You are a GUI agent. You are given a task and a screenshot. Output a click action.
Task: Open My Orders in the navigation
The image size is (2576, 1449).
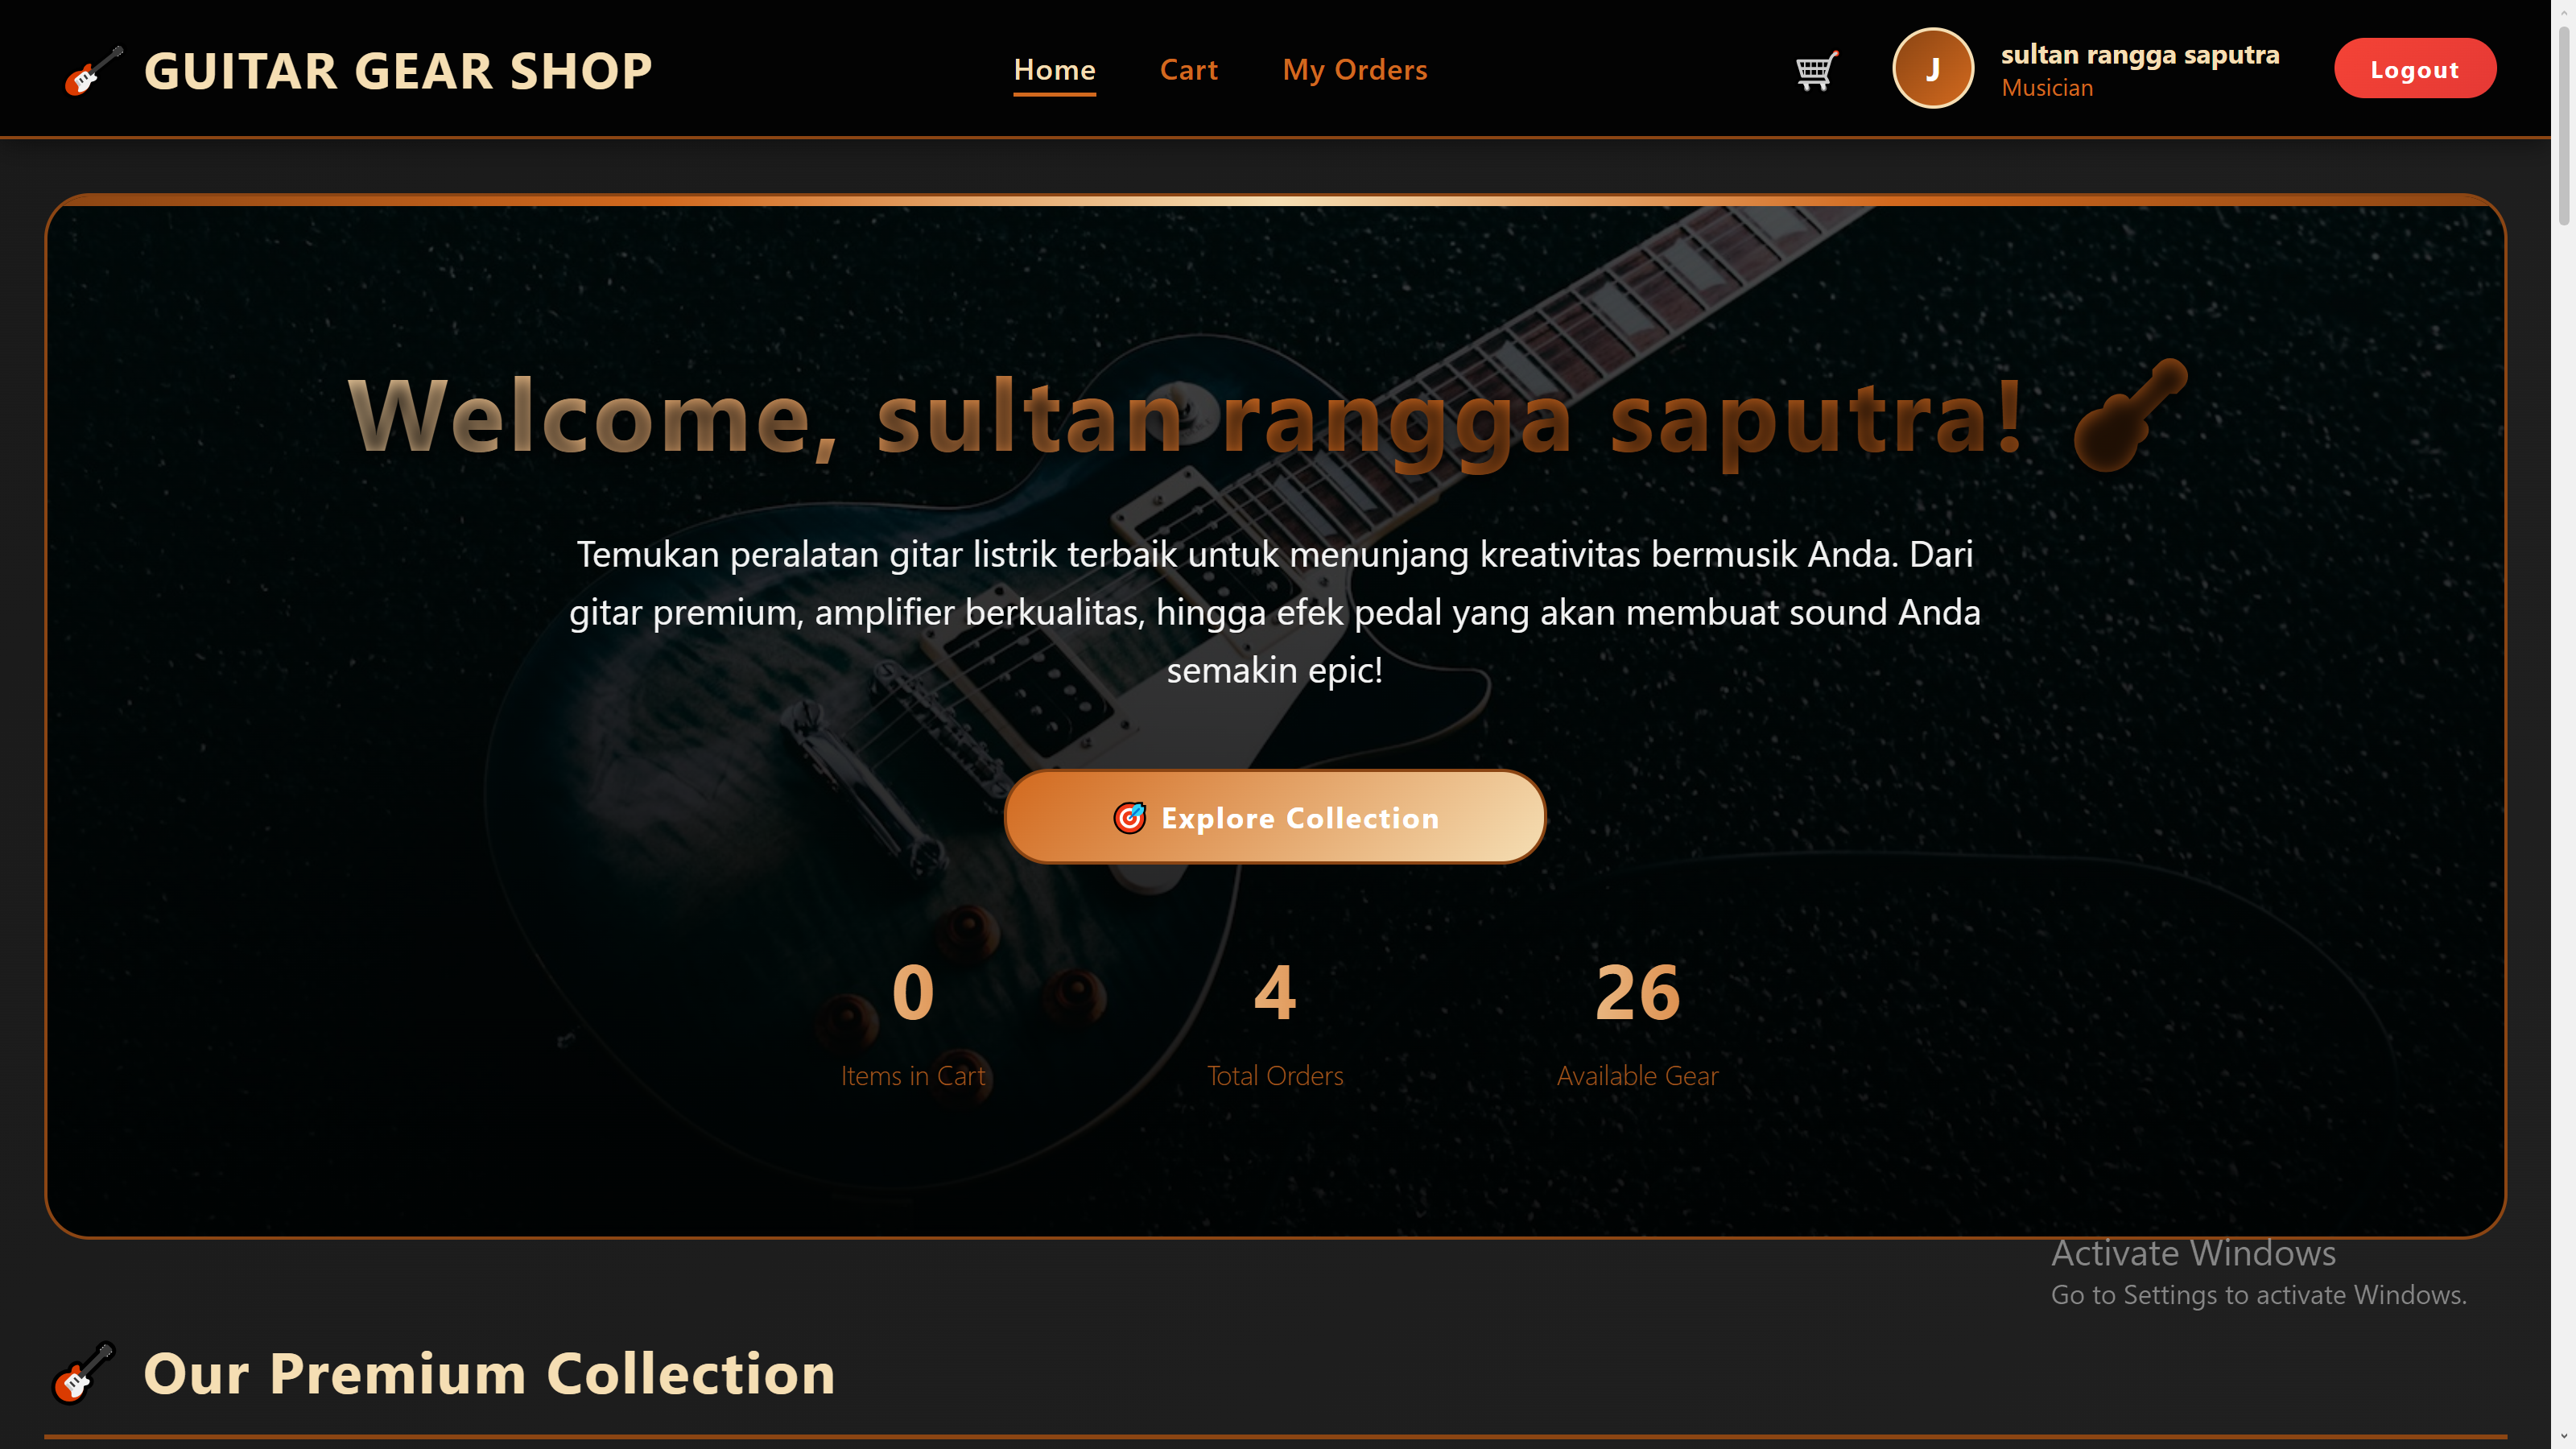1354,70
